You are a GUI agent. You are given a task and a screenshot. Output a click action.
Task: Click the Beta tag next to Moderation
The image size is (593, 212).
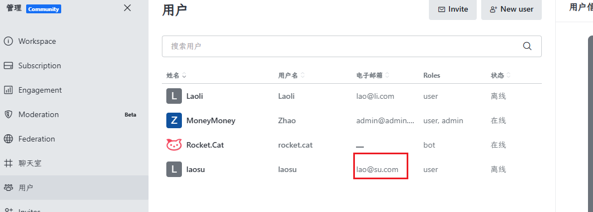coord(131,115)
